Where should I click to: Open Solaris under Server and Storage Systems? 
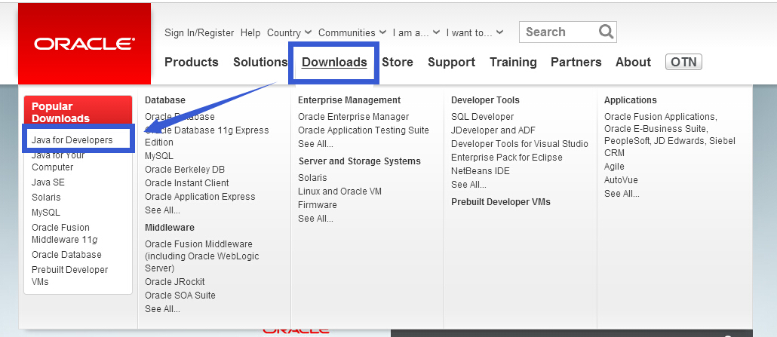pos(312,177)
